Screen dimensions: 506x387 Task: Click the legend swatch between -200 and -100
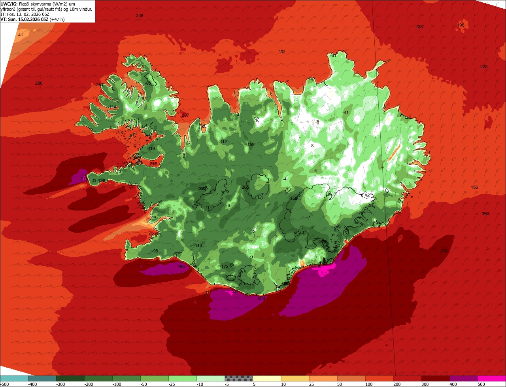coord(98,378)
